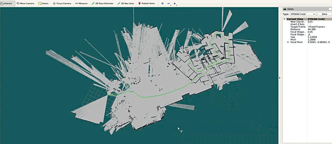This screenshot has height=144, width=332.
Task: Activate the 2D Nav Goal tool
Action: click(x=126, y=3)
